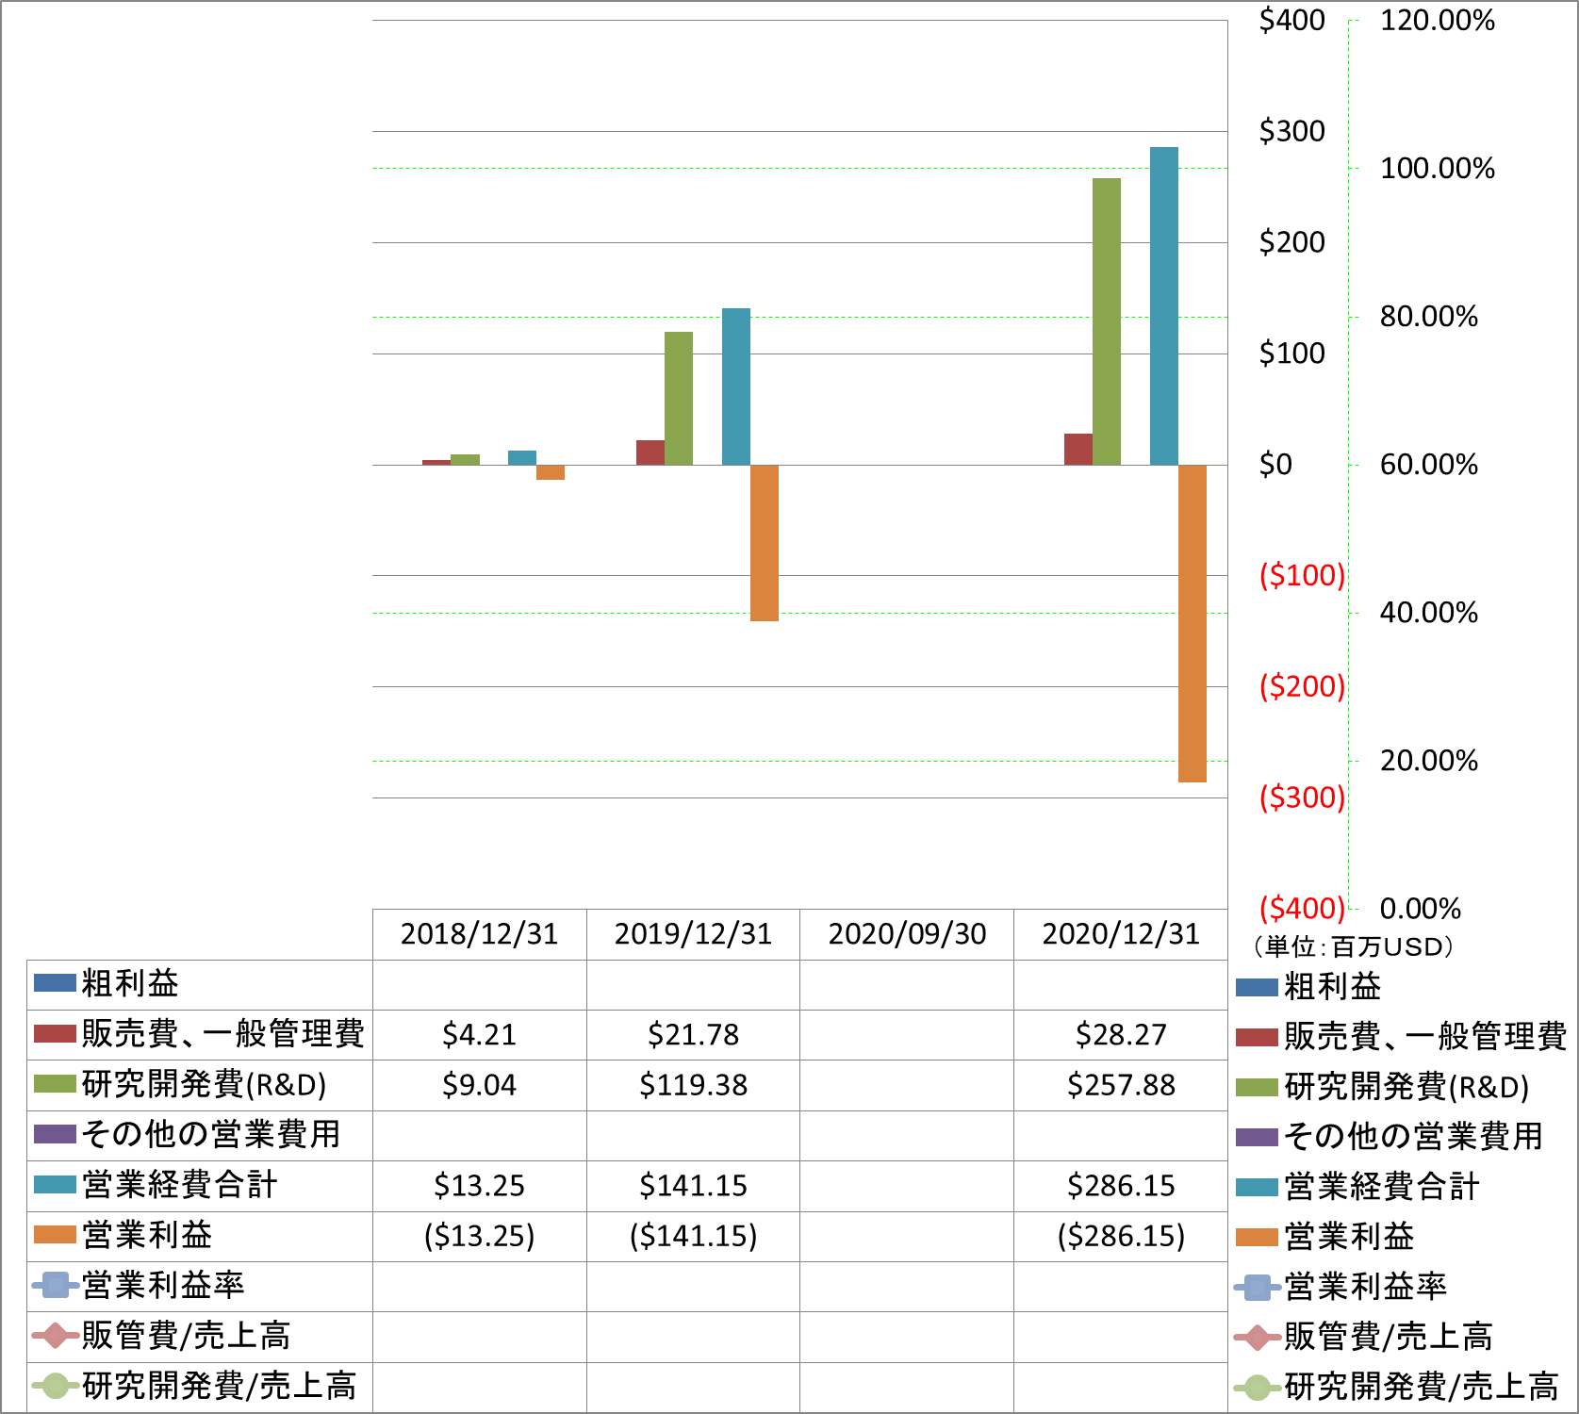Click the 2019/12/31 column header
The height and width of the screenshot is (1414, 1579).
coord(693,934)
